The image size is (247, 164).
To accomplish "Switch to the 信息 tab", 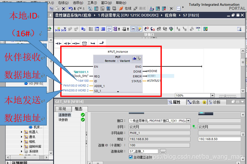I will tap(197, 102).
